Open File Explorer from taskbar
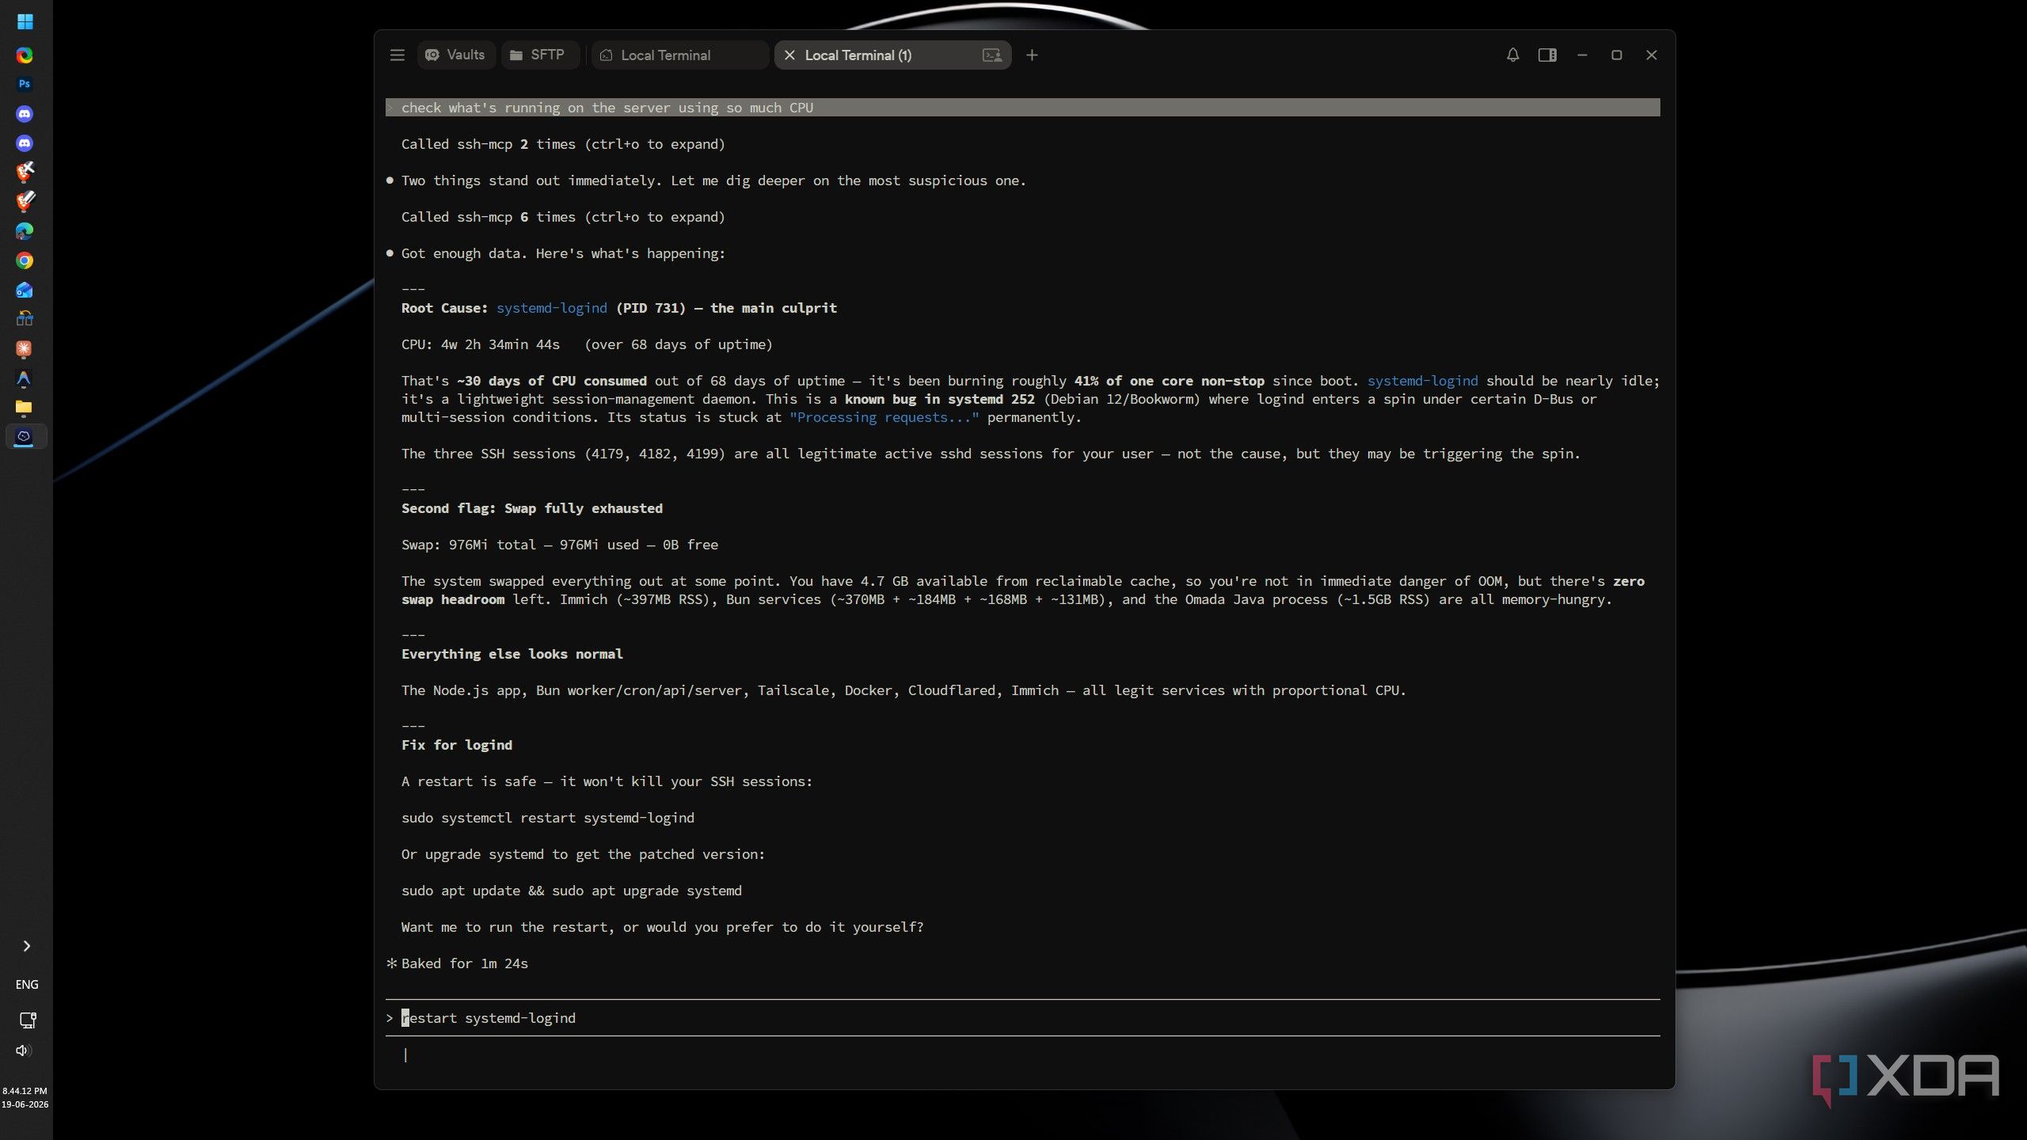 coord(25,408)
